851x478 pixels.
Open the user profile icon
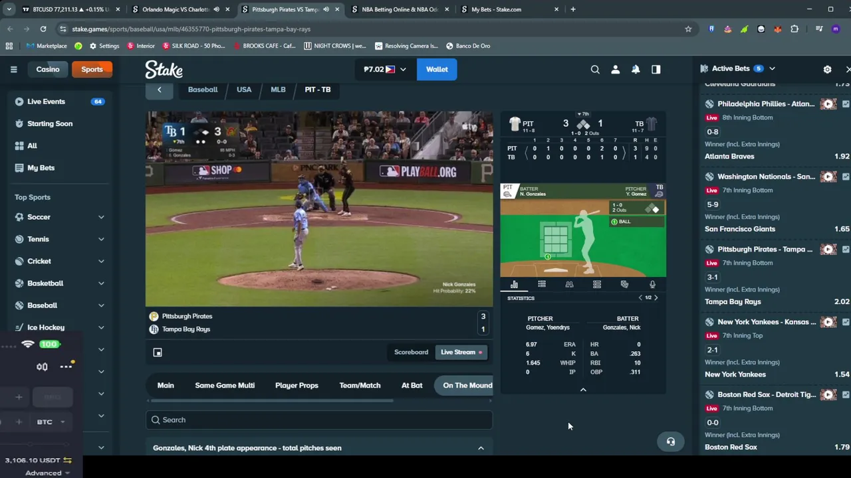click(x=615, y=69)
